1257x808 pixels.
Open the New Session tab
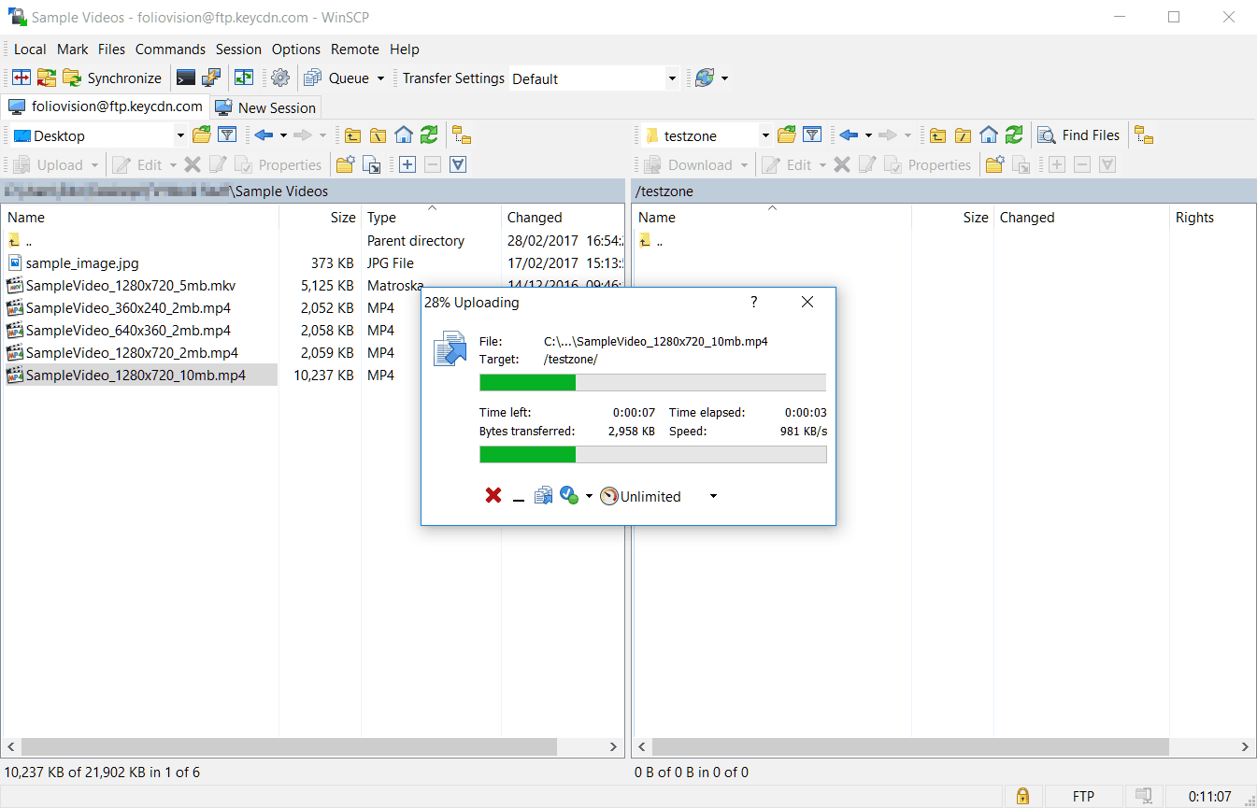tap(267, 107)
